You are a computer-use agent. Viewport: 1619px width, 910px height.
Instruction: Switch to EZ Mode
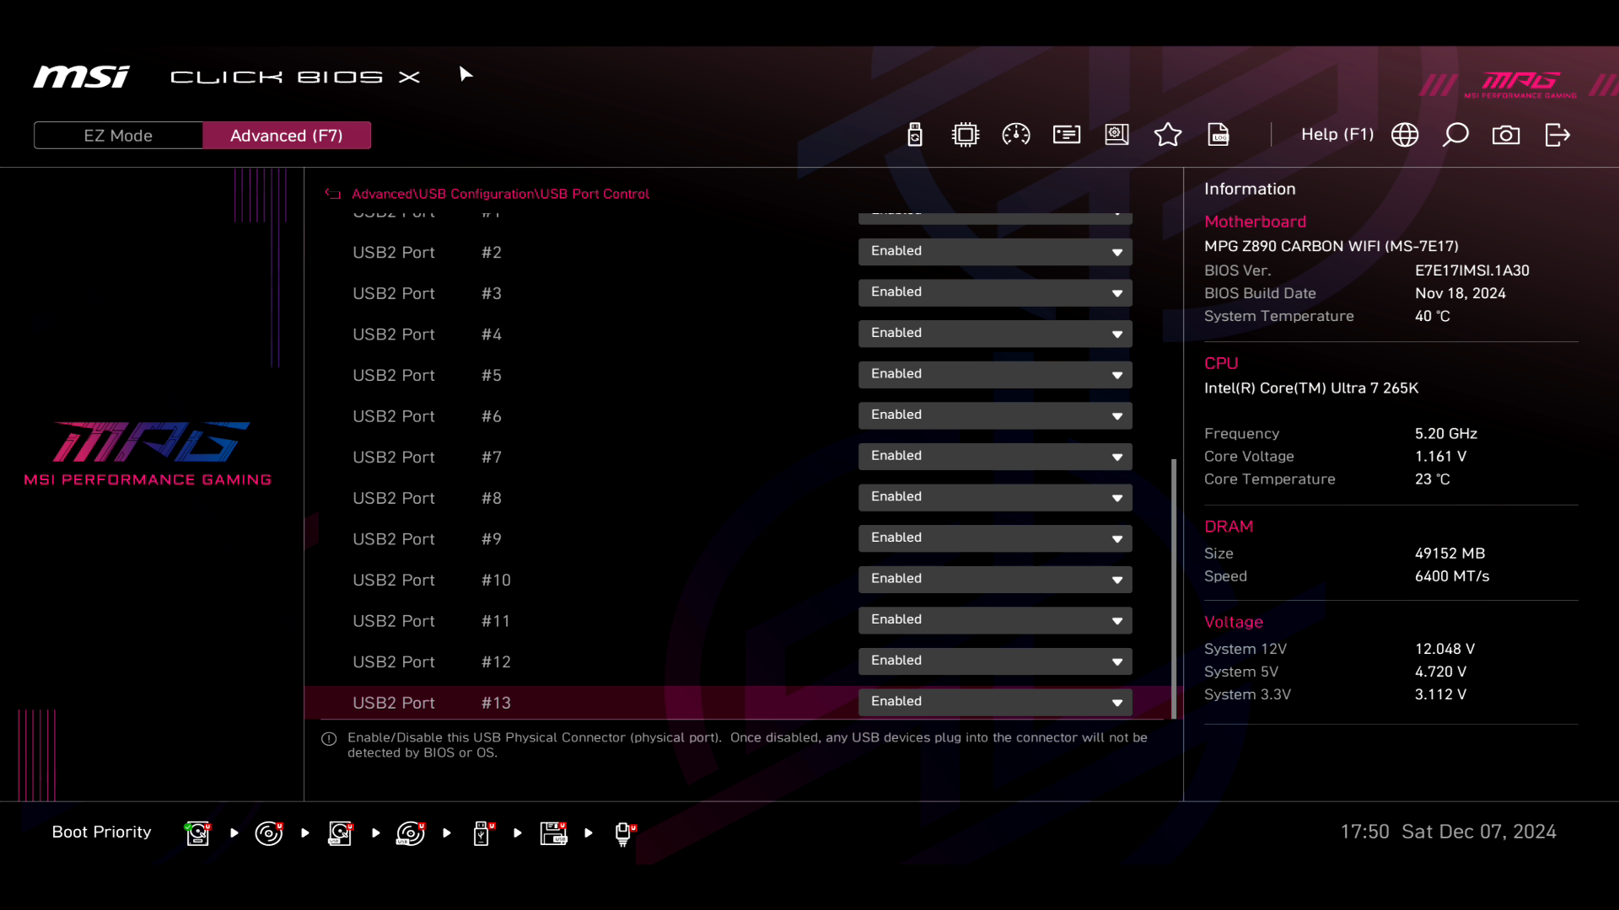pyautogui.click(x=118, y=136)
